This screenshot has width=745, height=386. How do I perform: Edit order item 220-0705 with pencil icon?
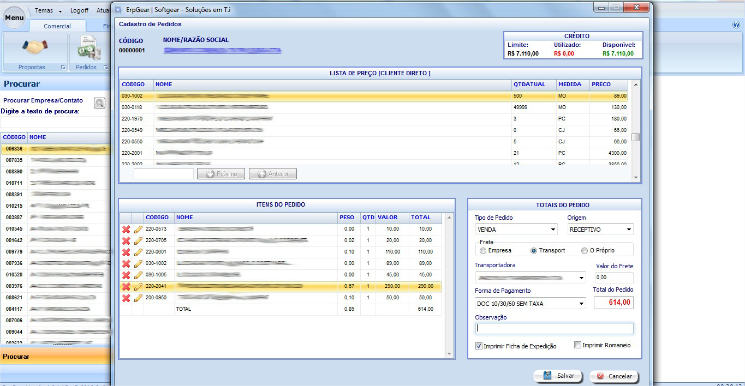click(x=138, y=240)
